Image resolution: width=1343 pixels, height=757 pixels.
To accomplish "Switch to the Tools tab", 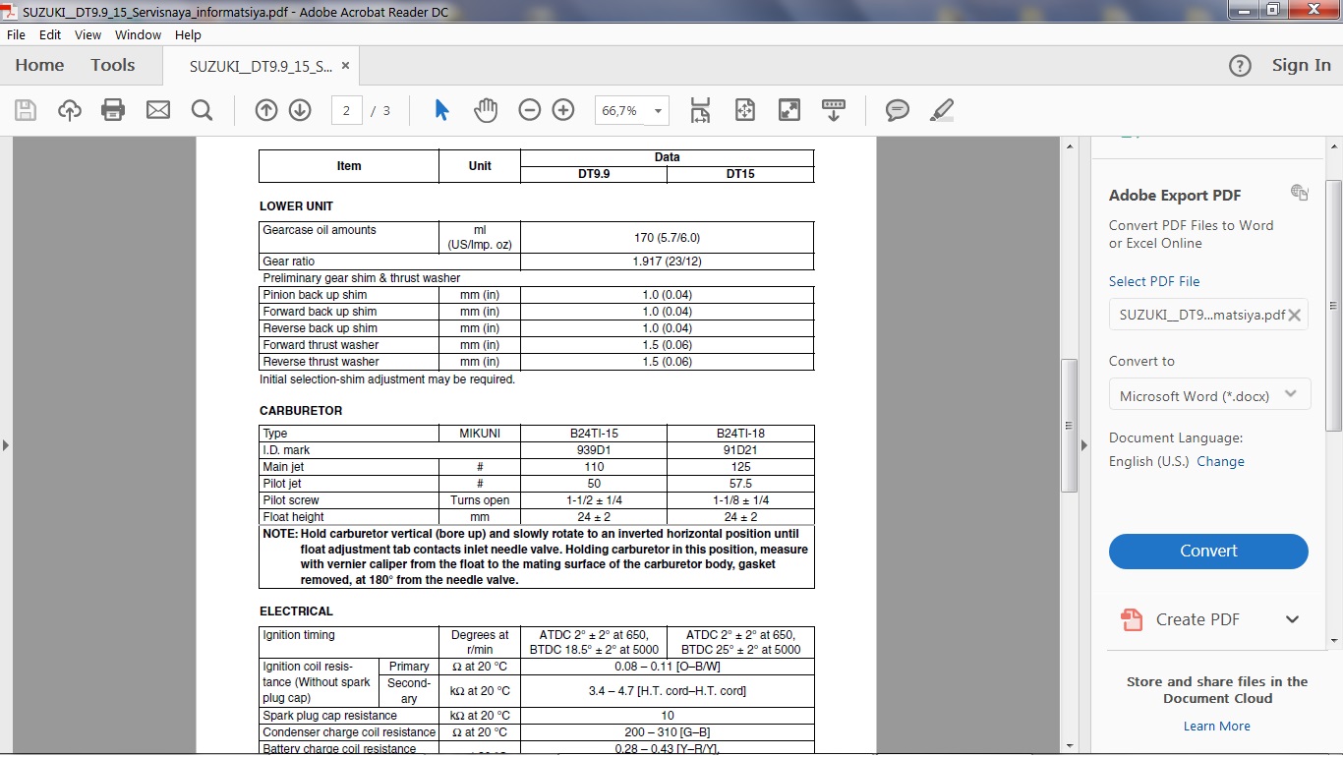I will click(113, 66).
